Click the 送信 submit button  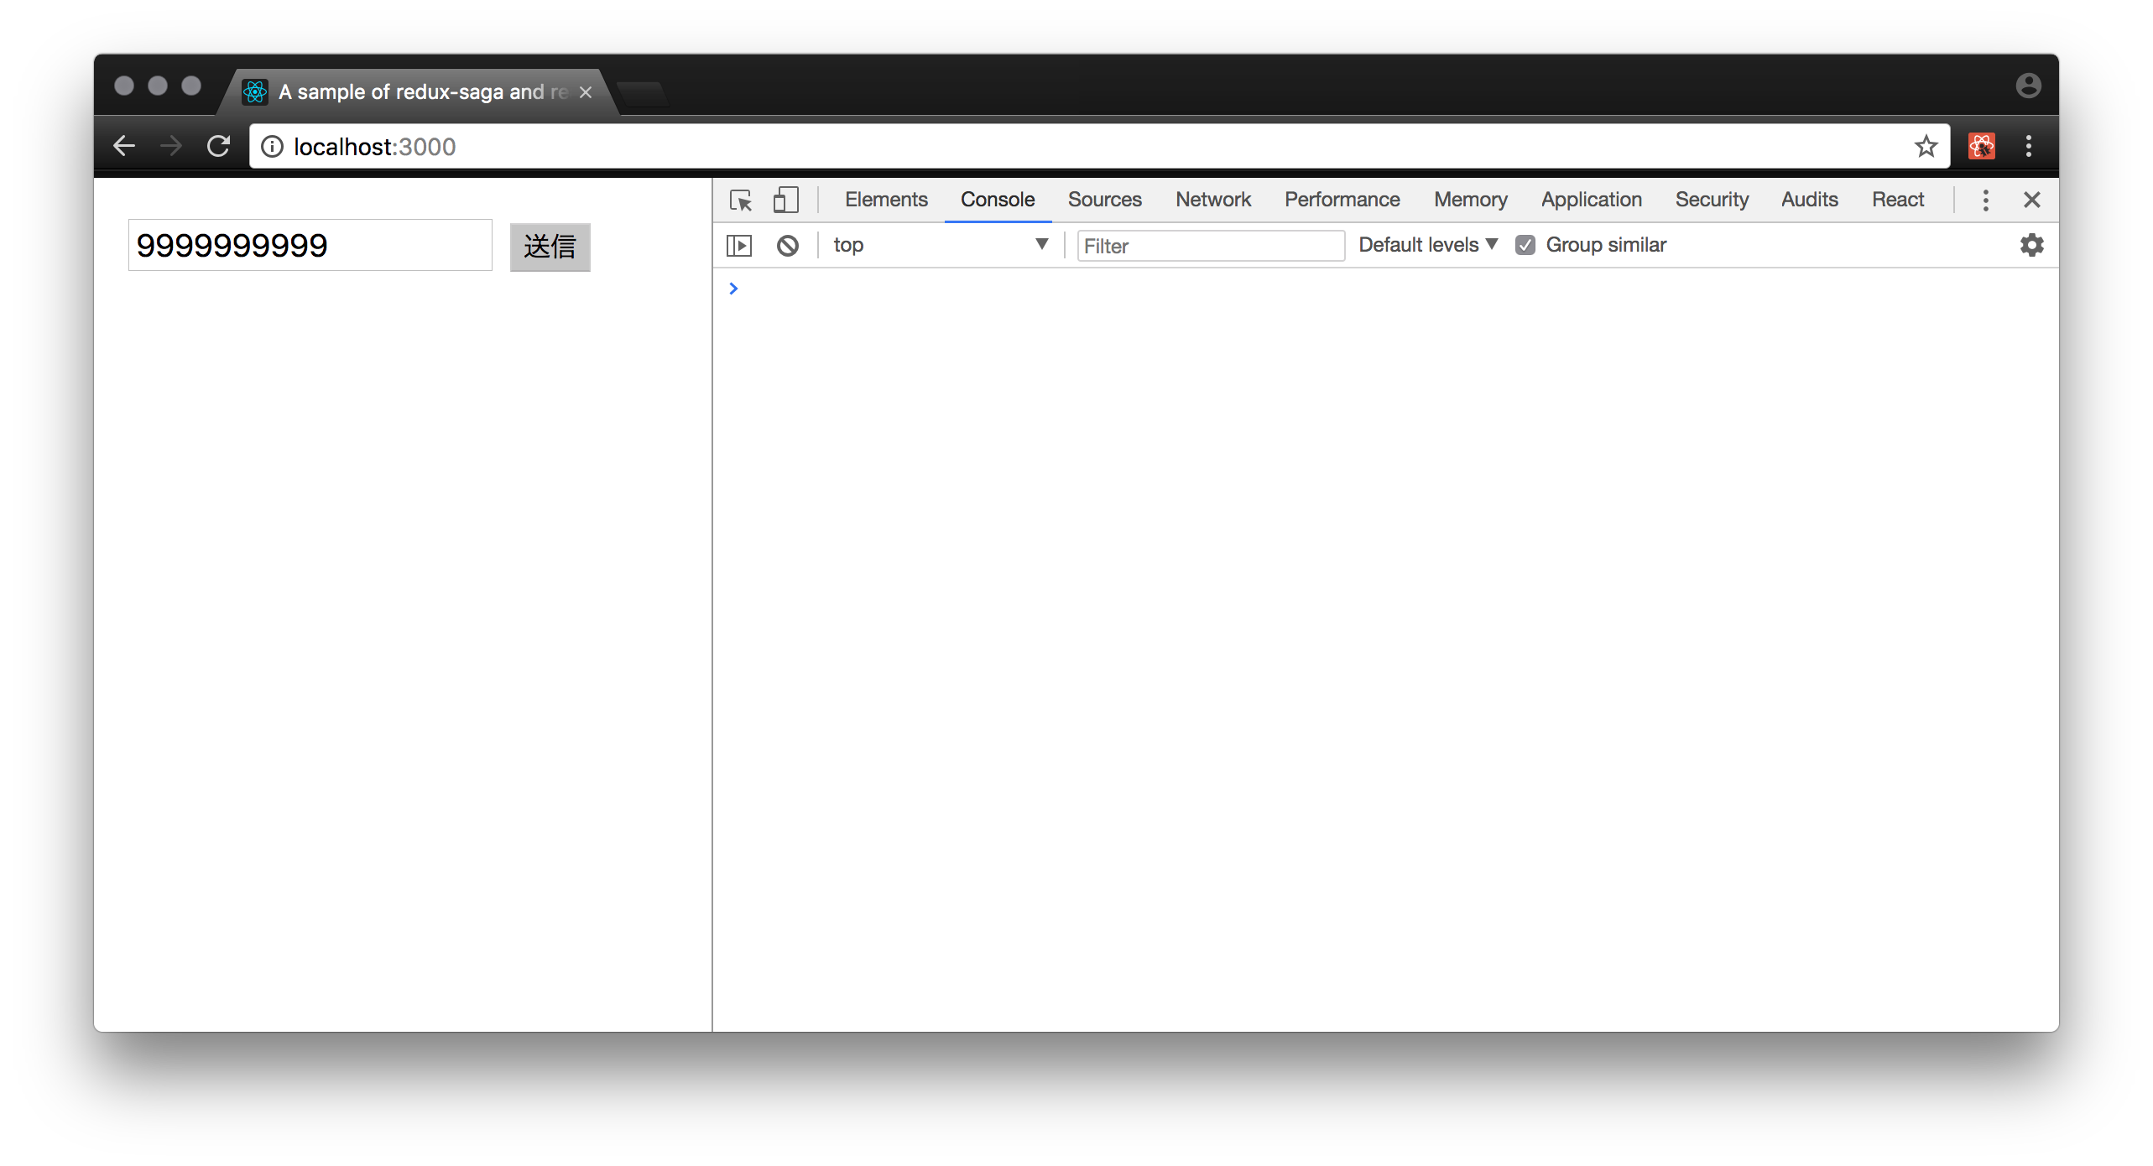[549, 246]
